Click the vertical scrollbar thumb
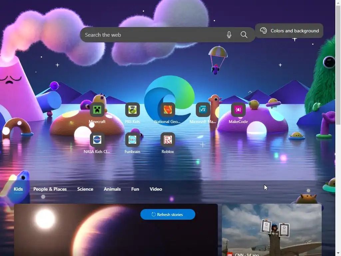Screen dimensions: 341x256 [338, 65]
